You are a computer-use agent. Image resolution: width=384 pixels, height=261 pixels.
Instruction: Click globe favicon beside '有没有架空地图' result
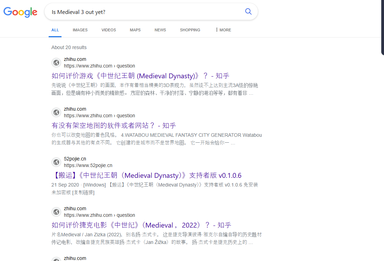click(56, 112)
